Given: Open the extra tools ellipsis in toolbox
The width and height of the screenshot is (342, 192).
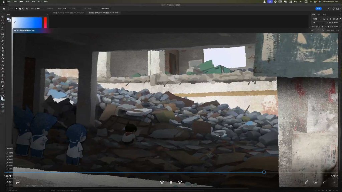Looking at the screenshot, I should (3, 93).
